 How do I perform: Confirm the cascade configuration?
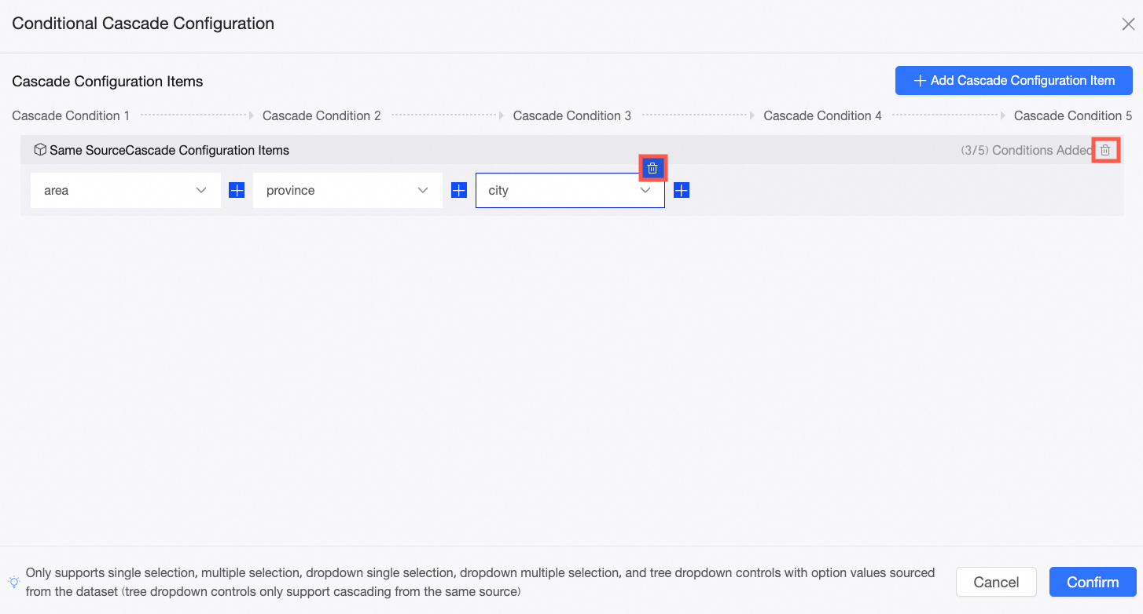1092,582
